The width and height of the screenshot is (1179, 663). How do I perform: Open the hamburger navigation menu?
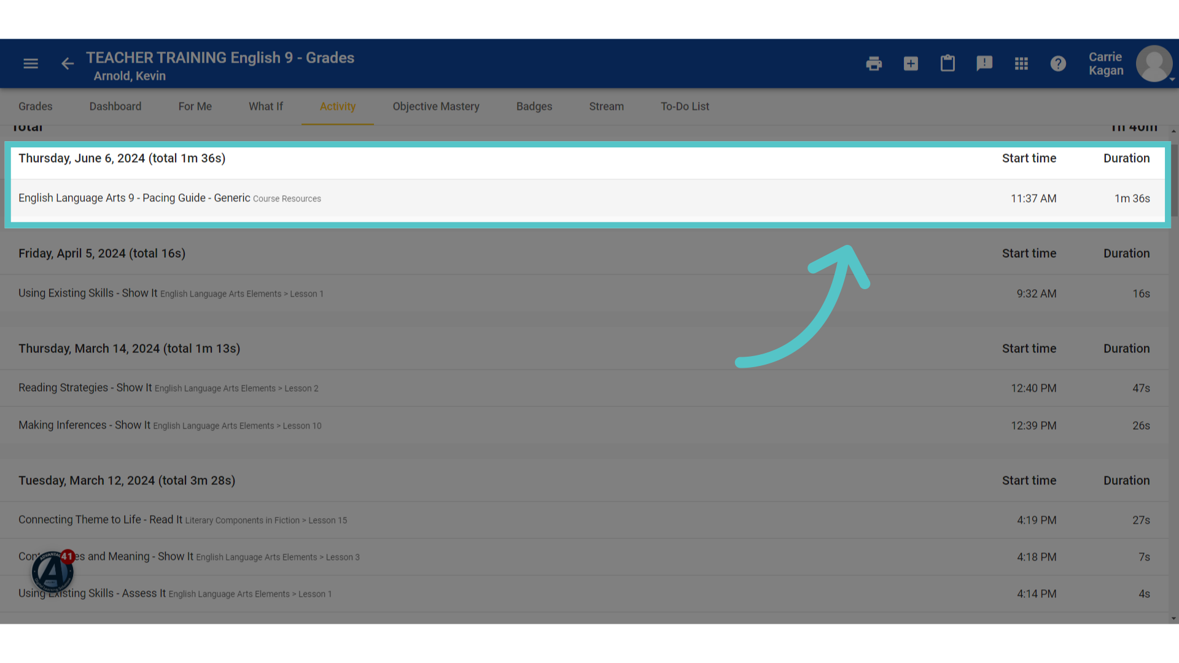click(x=31, y=63)
